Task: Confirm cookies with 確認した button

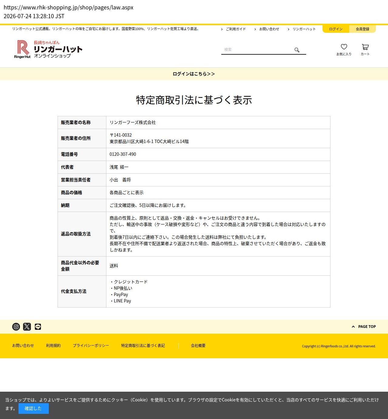Action: coord(33,408)
